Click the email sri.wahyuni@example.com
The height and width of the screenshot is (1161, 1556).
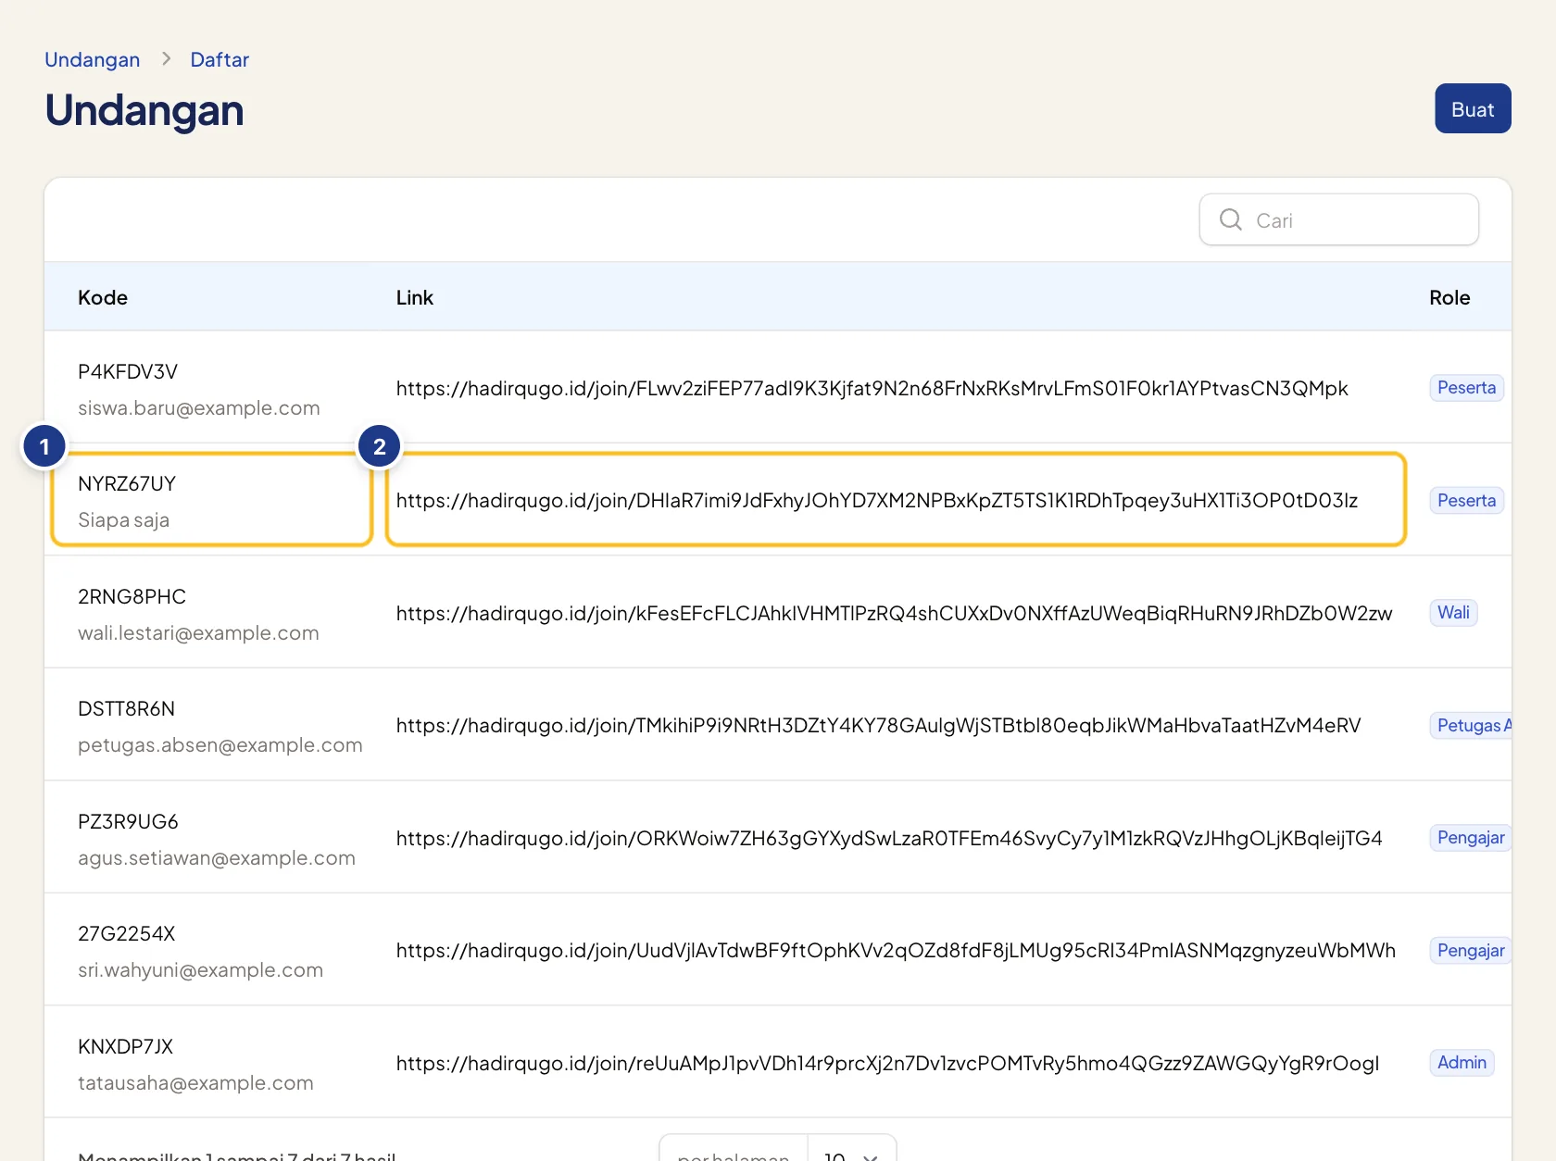201,970
